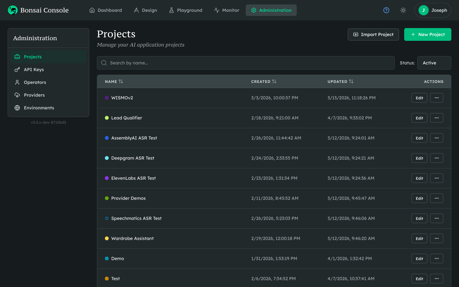The height and width of the screenshot is (287, 459).
Task: Click the help question mark icon
Action: coord(386,10)
